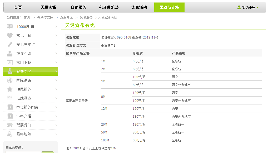Click the 产品策略 column header
Viewport: 268px width, 153px height.
tap(178, 53)
